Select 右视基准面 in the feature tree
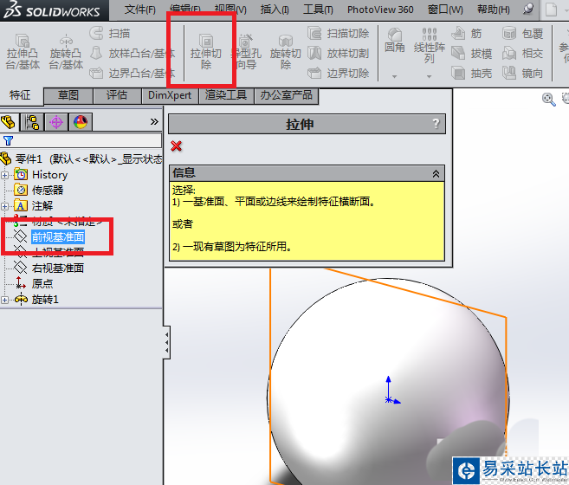 [58, 268]
